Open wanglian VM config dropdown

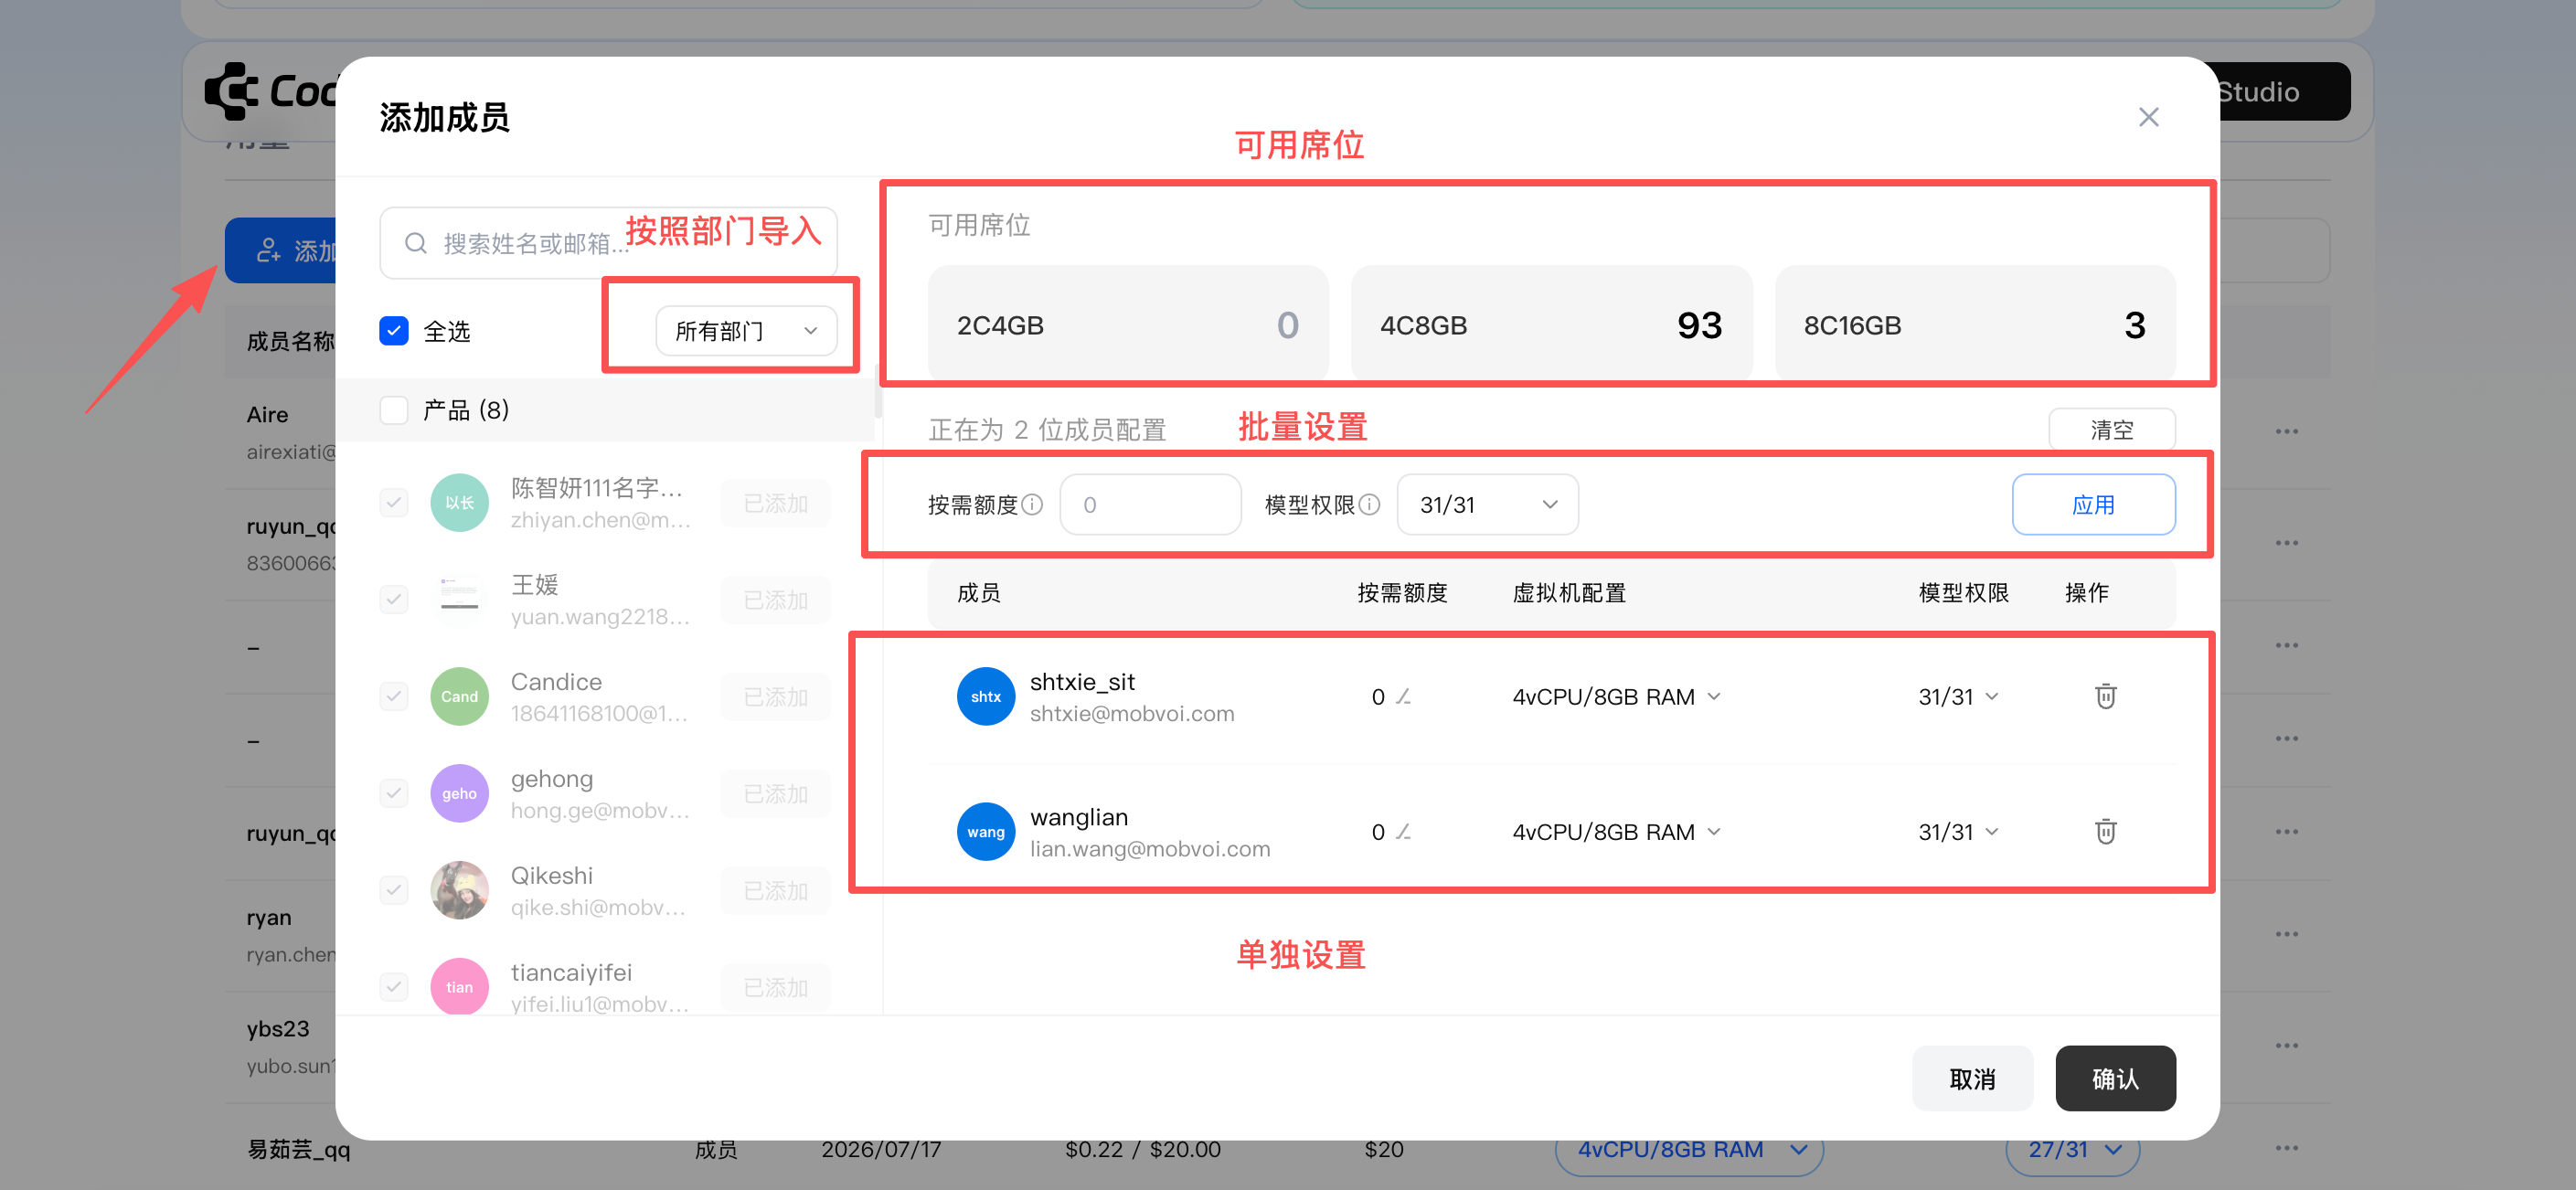1616,831
